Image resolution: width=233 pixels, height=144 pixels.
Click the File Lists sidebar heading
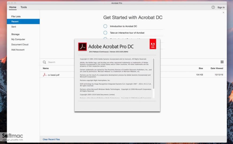point(16,17)
